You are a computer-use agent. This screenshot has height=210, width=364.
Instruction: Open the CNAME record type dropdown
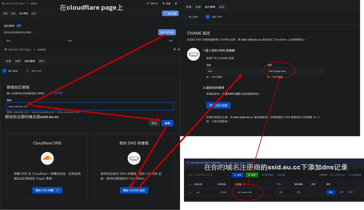225,192
